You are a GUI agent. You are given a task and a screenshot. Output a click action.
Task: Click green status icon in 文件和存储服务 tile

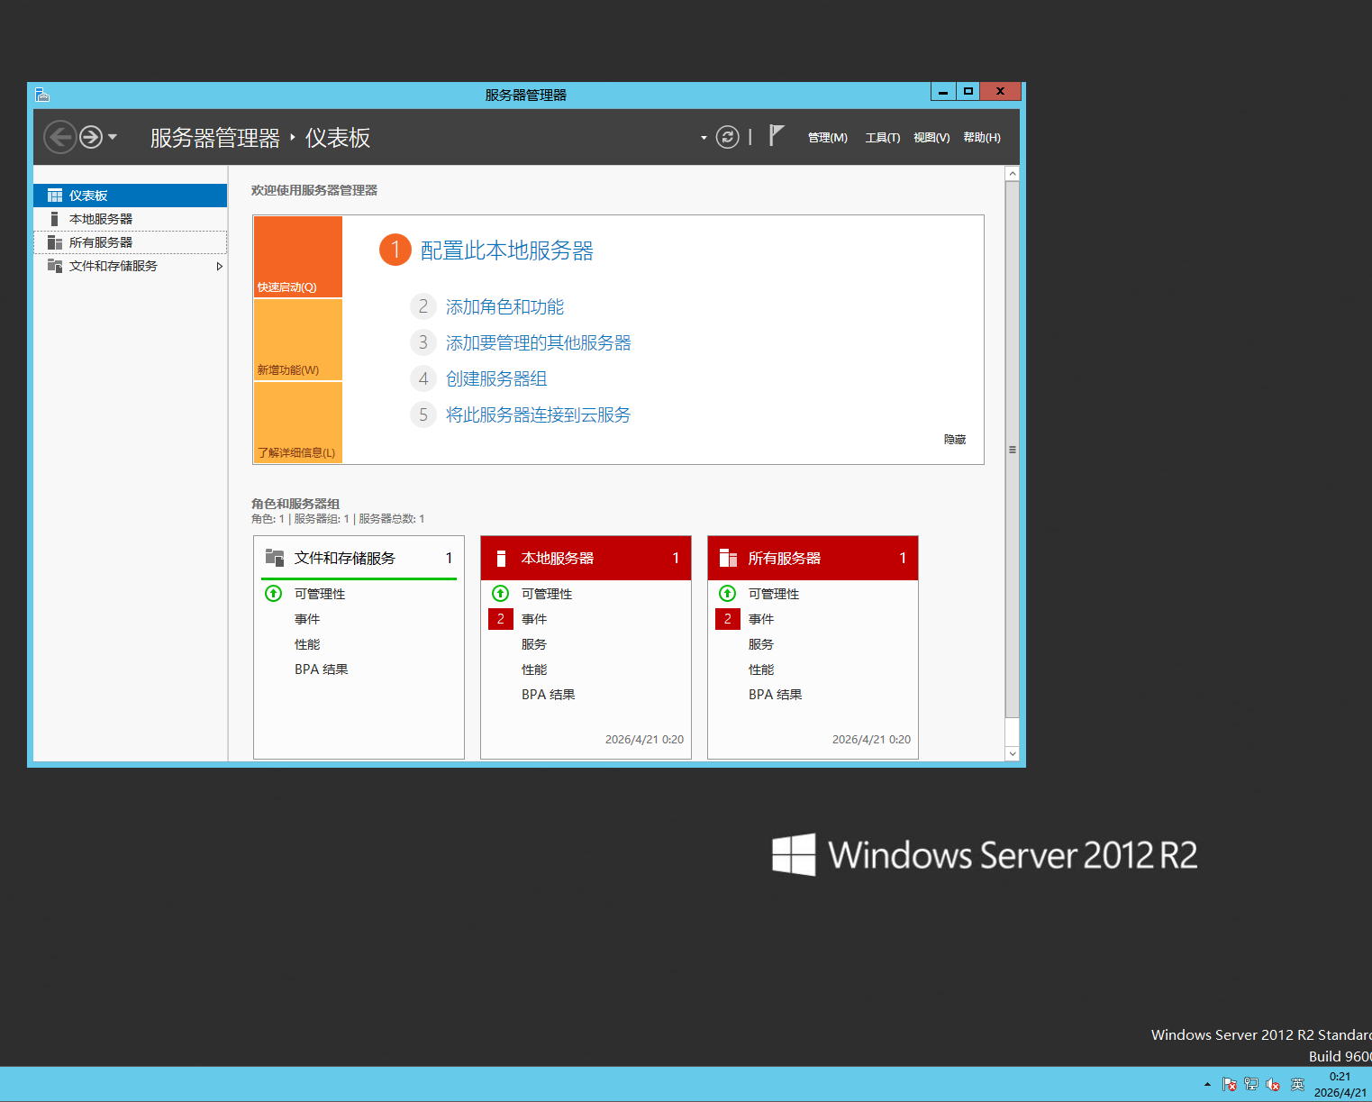(x=274, y=594)
